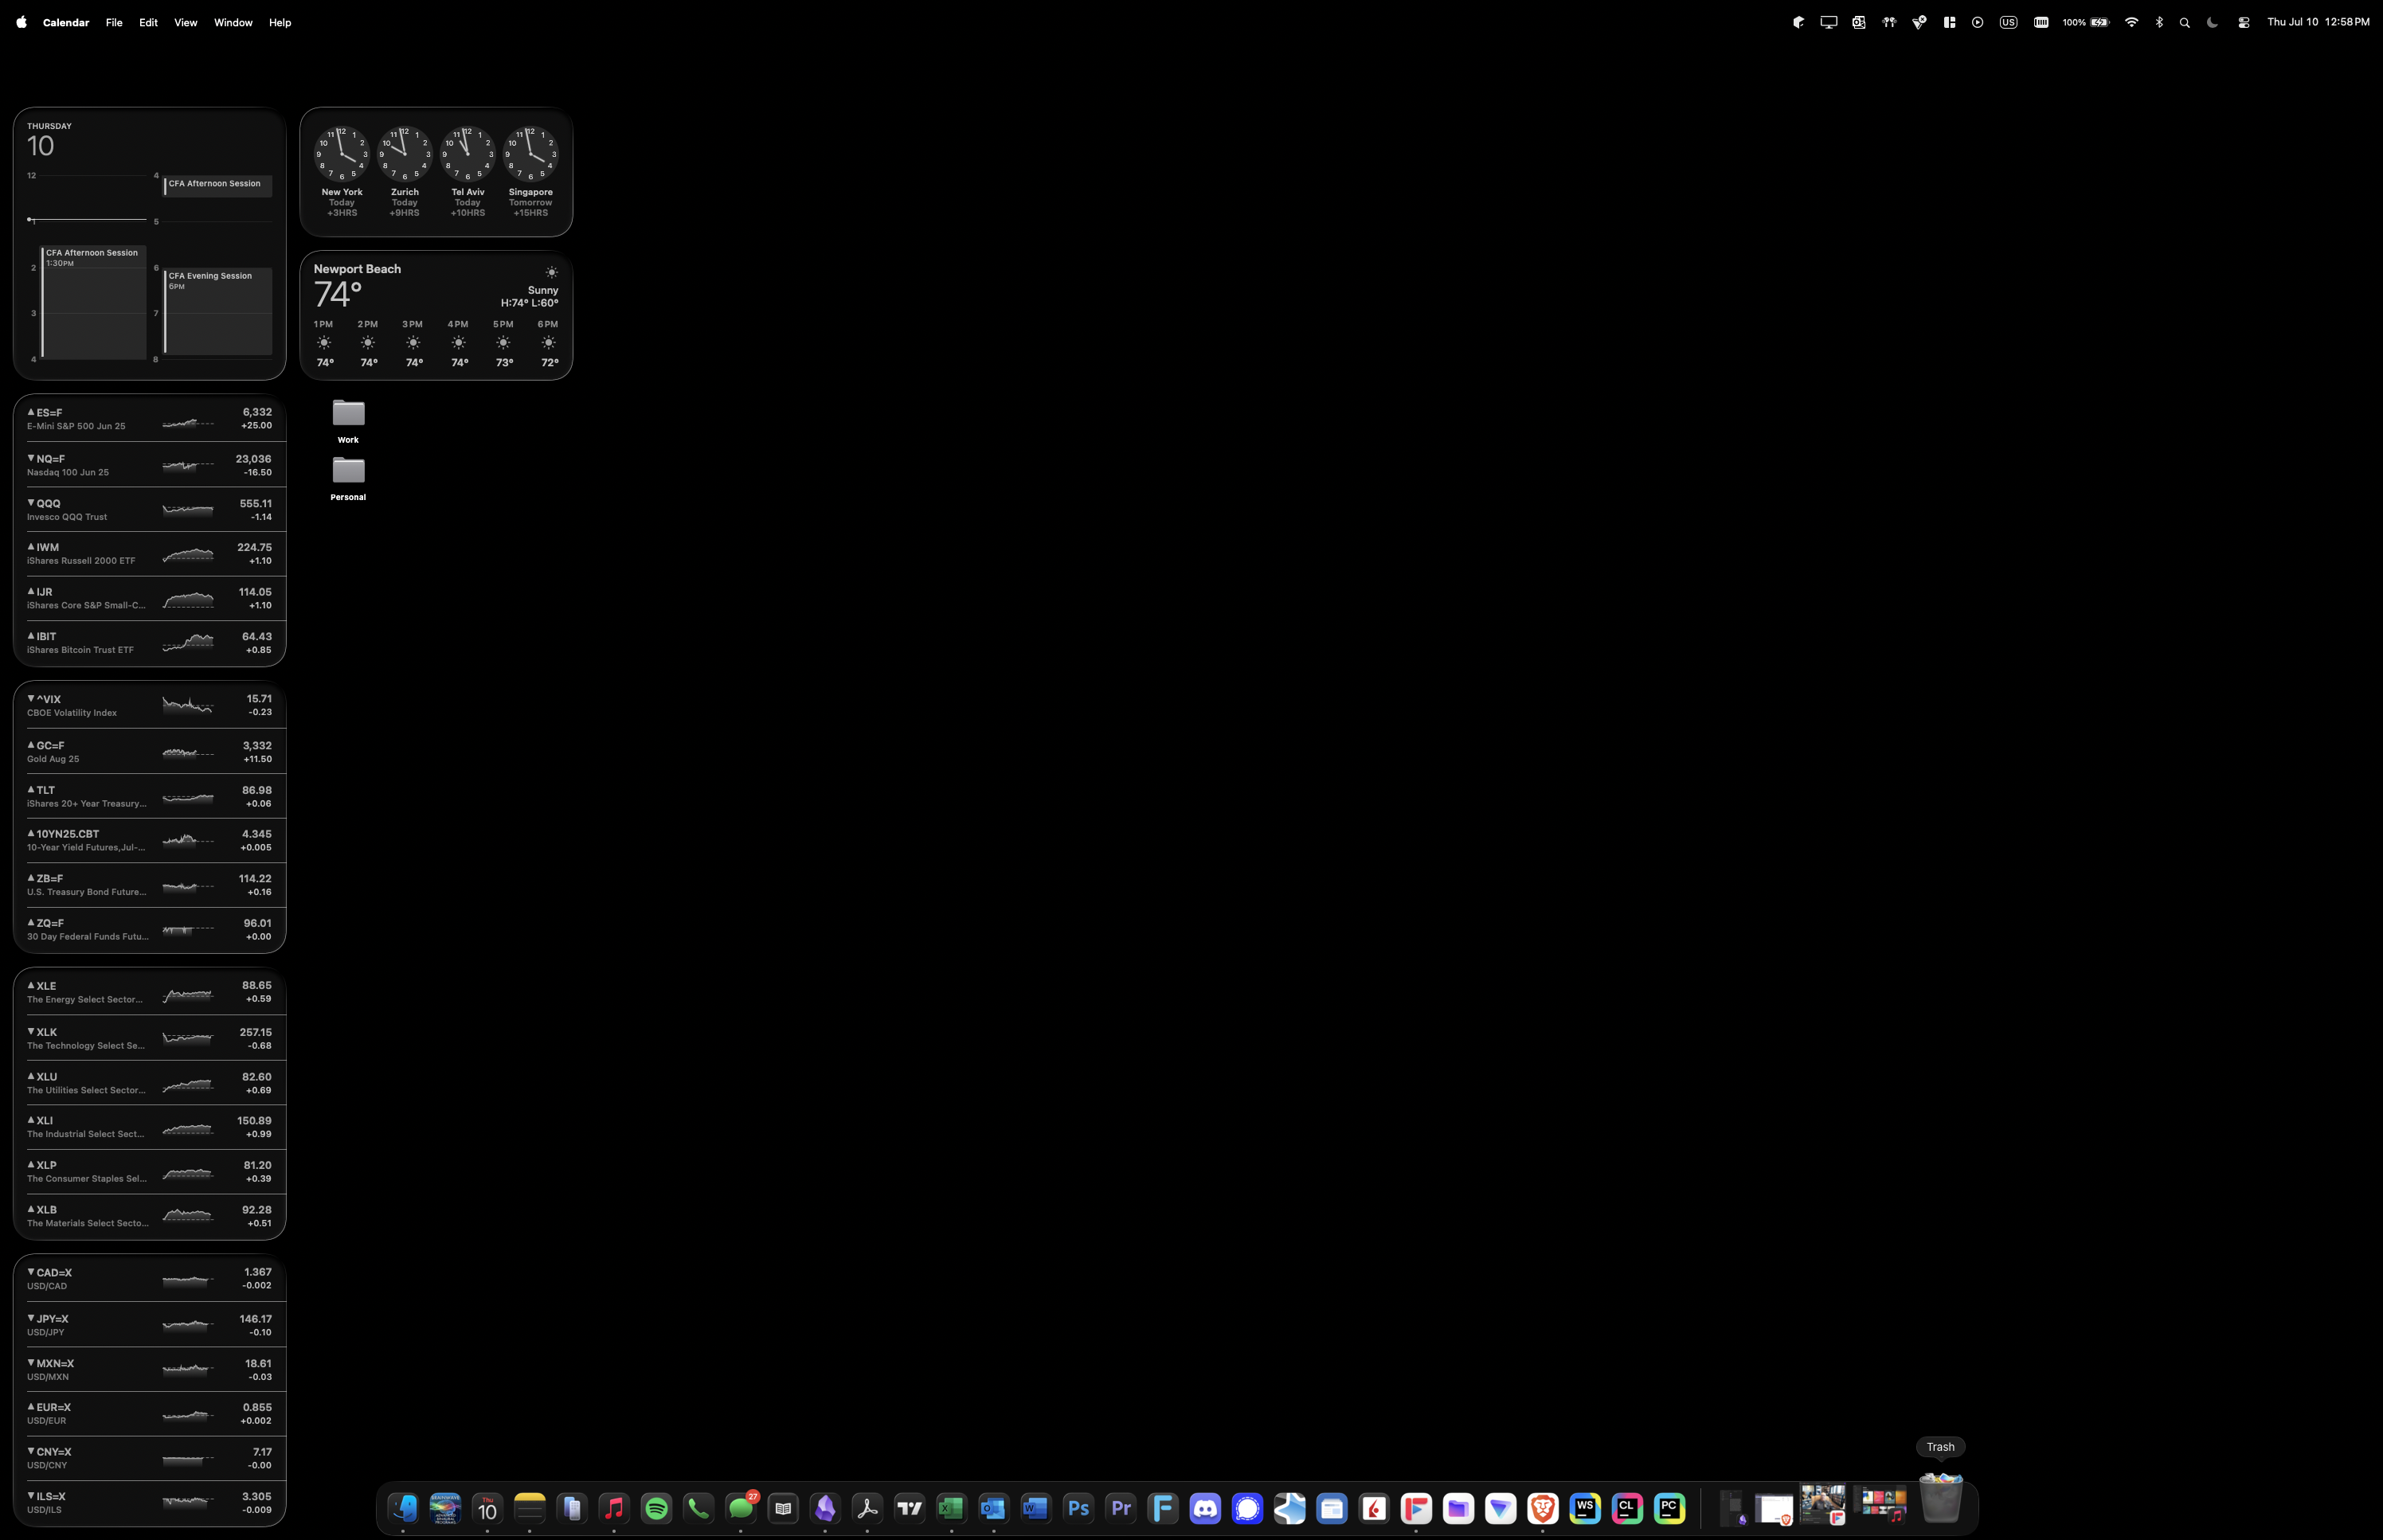Select the XLK Technology Select row
This screenshot has height=1540, width=2383.
(150, 1038)
